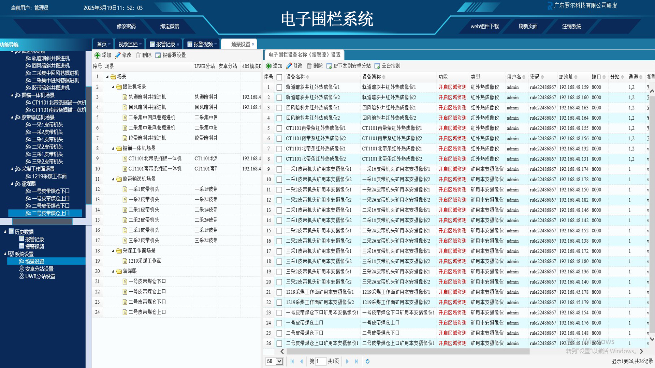Select 安卓分站设置 in the navigation tree
The height and width of the screenshot is (368, 655).
click(39, 269)
